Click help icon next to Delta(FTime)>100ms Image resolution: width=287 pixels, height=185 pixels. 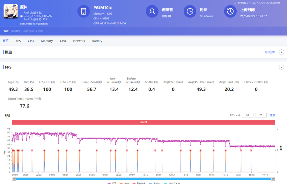click(x=40, y=99)
